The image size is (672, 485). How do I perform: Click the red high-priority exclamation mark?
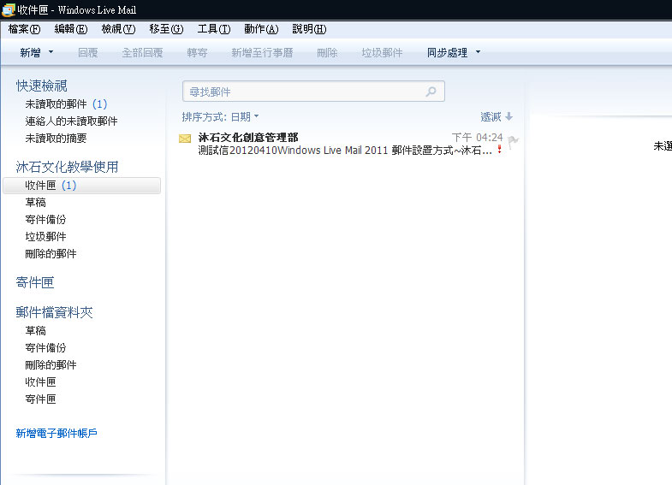click(x=499, y=149)
